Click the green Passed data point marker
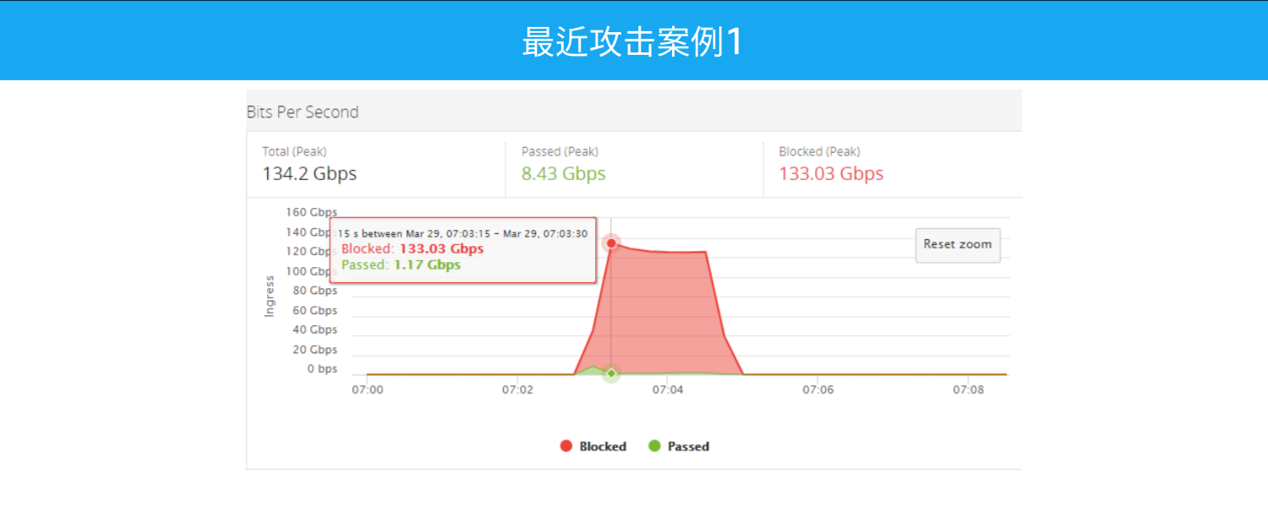Viewport: 1268px width, 507px height. 611,373
